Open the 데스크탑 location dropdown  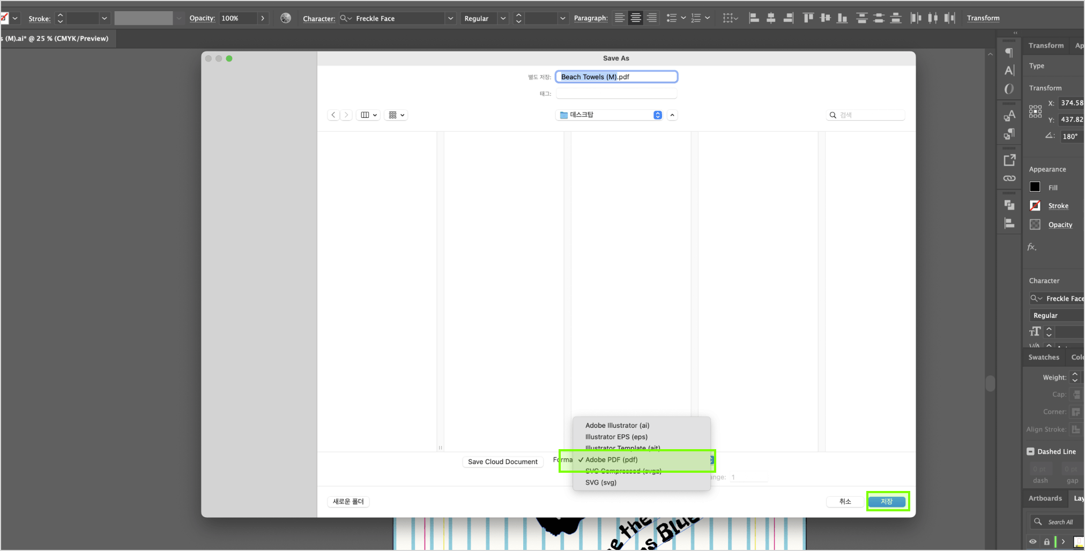point(610,115)
